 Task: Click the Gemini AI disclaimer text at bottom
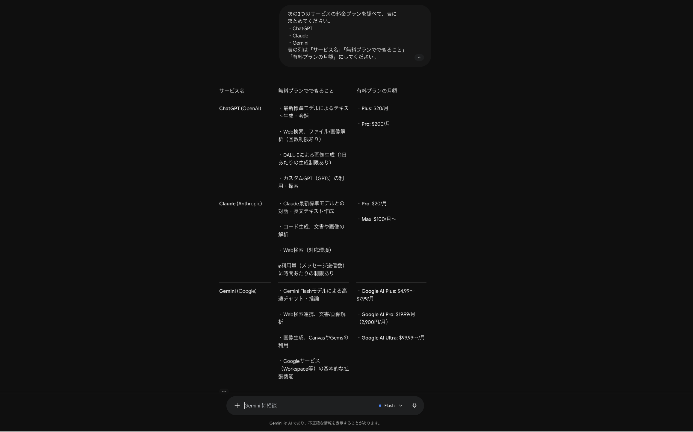[x=325, y=423]
